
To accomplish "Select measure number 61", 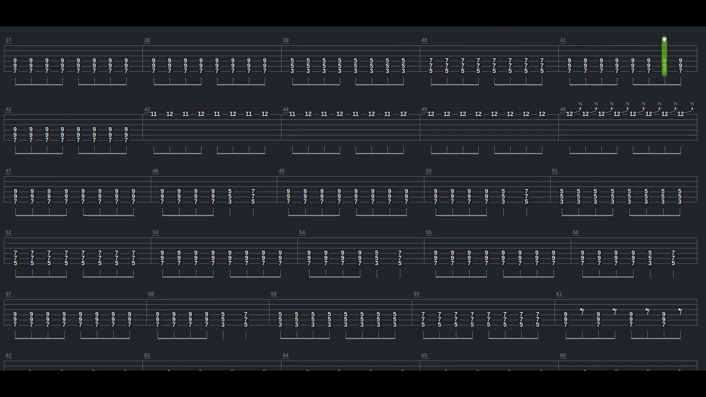I will [559, 294].
